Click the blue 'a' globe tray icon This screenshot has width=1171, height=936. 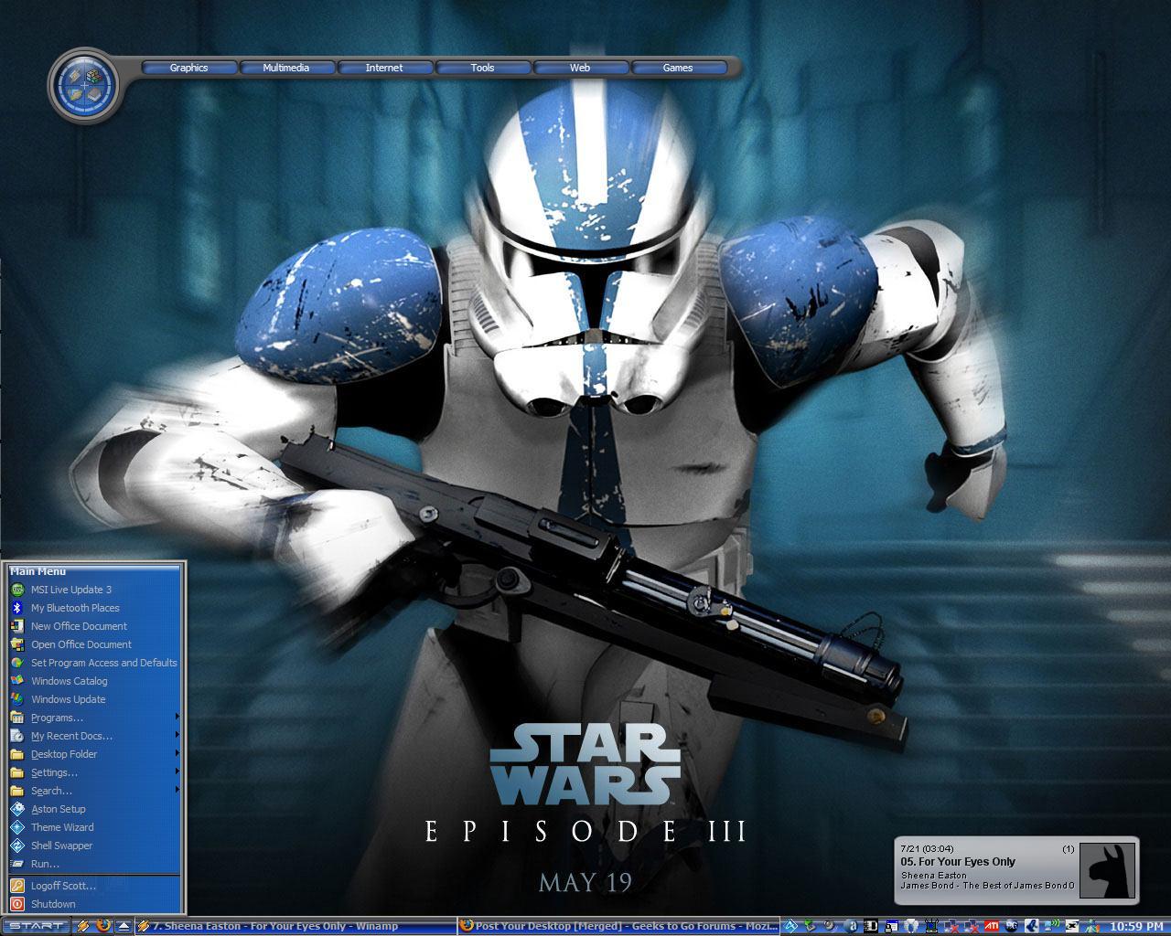tap(851, 926)
